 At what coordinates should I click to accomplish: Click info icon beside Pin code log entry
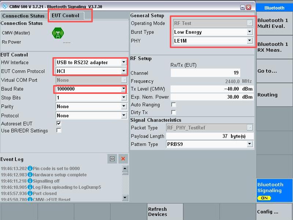30,168
